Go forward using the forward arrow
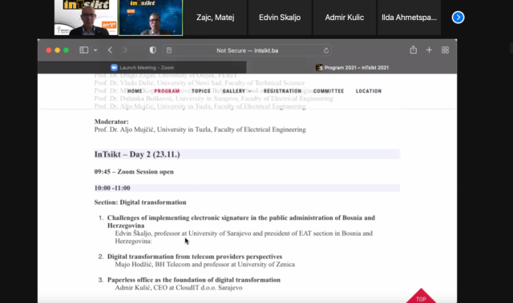 [125, 50]
